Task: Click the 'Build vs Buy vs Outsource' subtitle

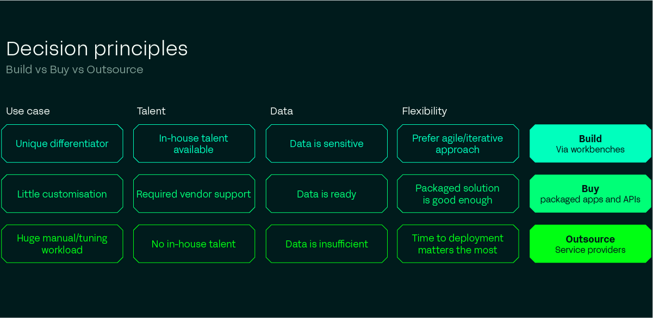Action: click(74, 69)
